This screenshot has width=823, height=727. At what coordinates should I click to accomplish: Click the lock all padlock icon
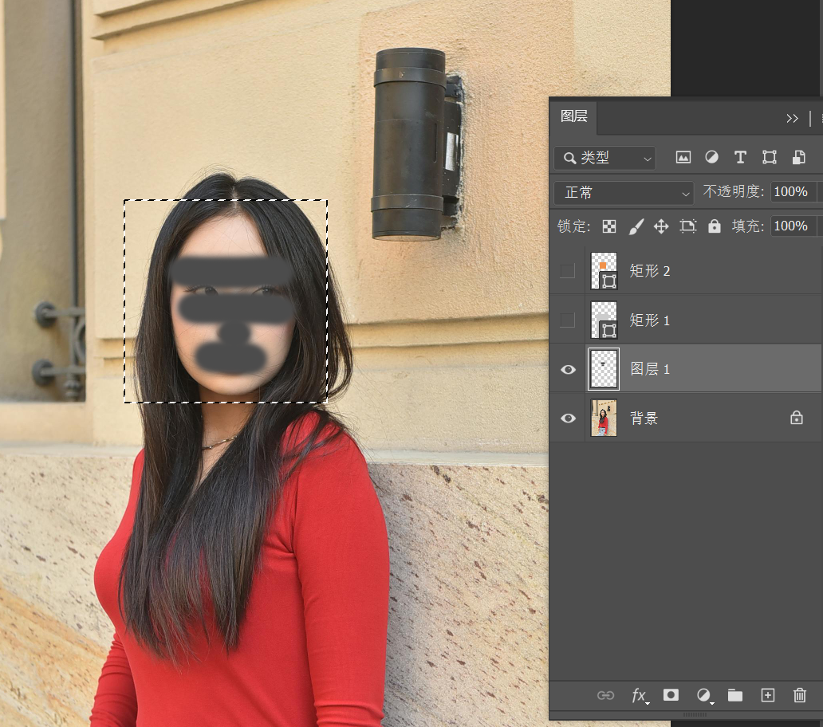(x=715, y=226)
